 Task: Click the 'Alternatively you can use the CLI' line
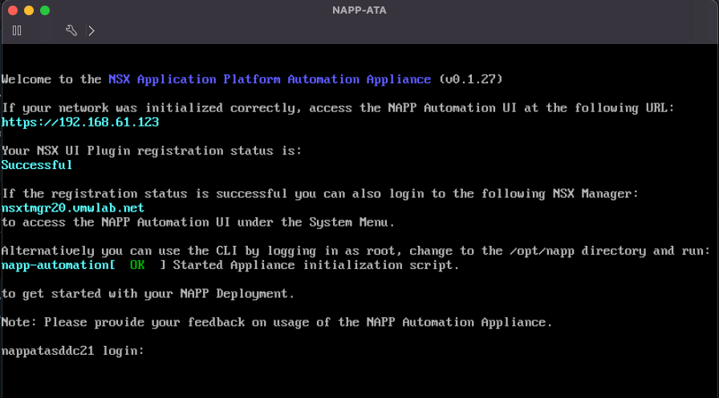[x=355, y=251]
